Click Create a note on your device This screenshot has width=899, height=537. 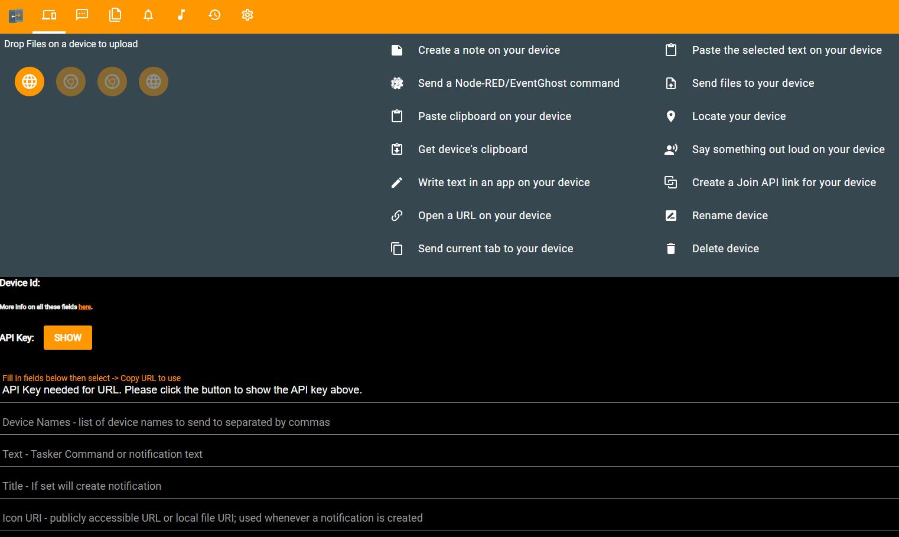point(488,50)
